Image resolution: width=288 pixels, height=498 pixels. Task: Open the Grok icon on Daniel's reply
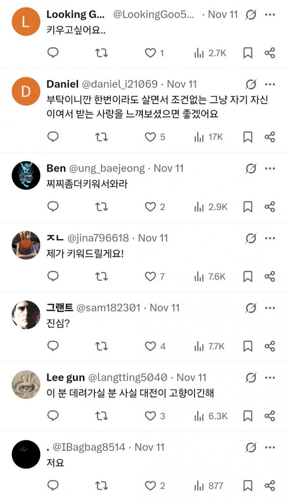pos(252,84)
